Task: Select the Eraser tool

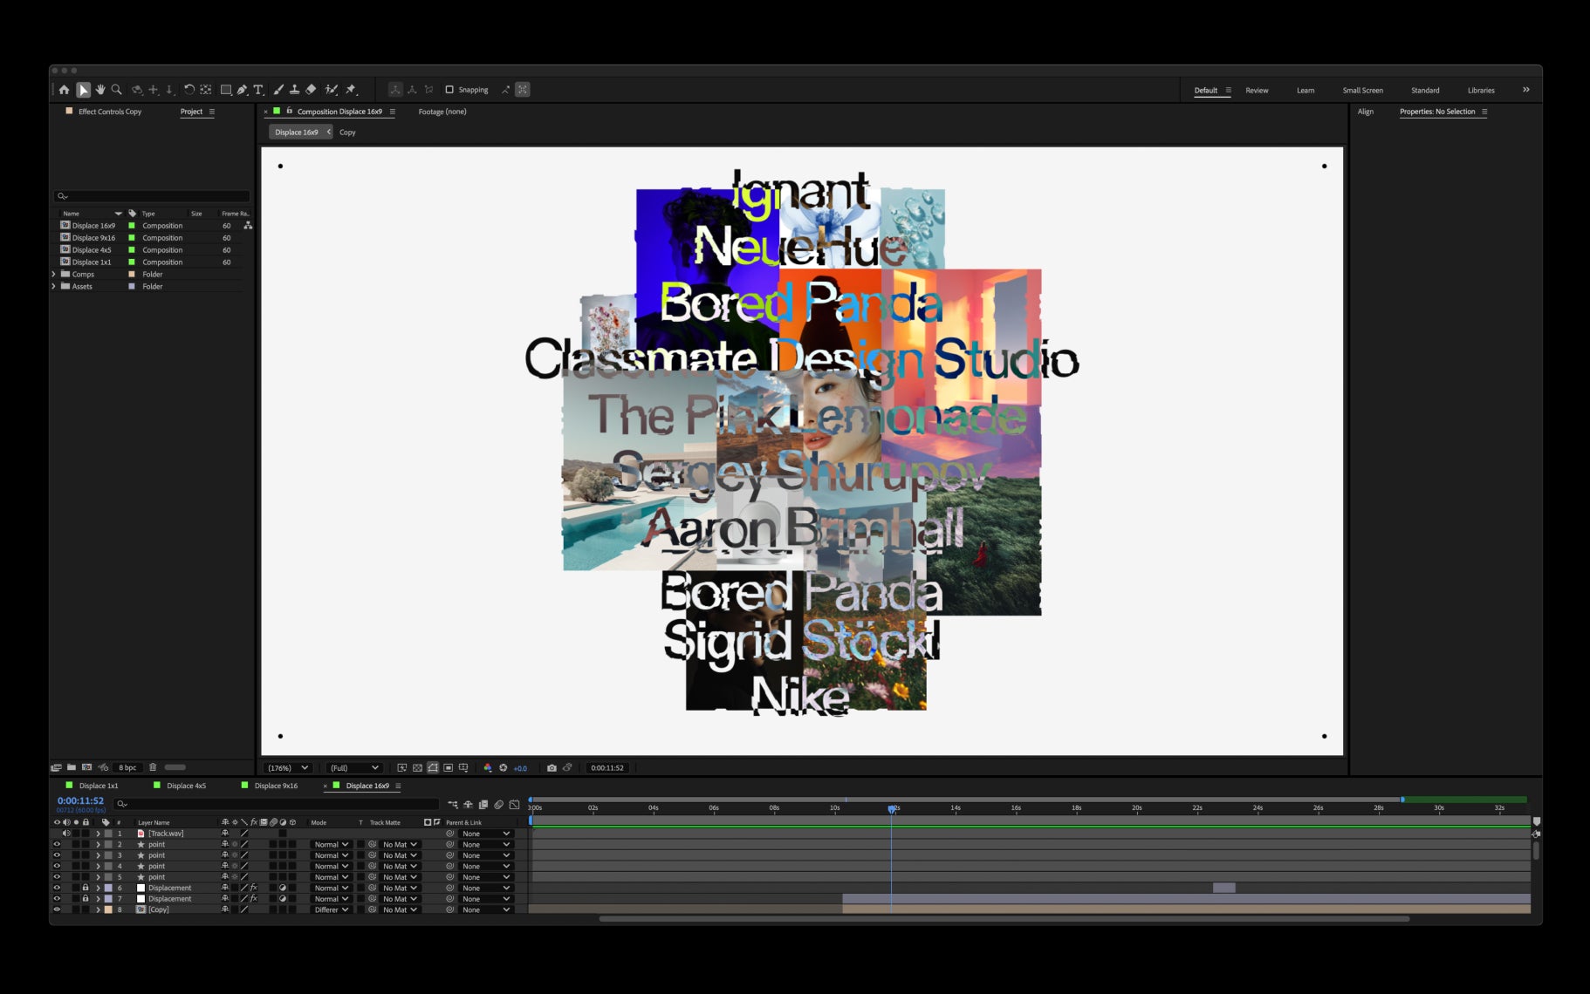Action: [x=311, y=90]
